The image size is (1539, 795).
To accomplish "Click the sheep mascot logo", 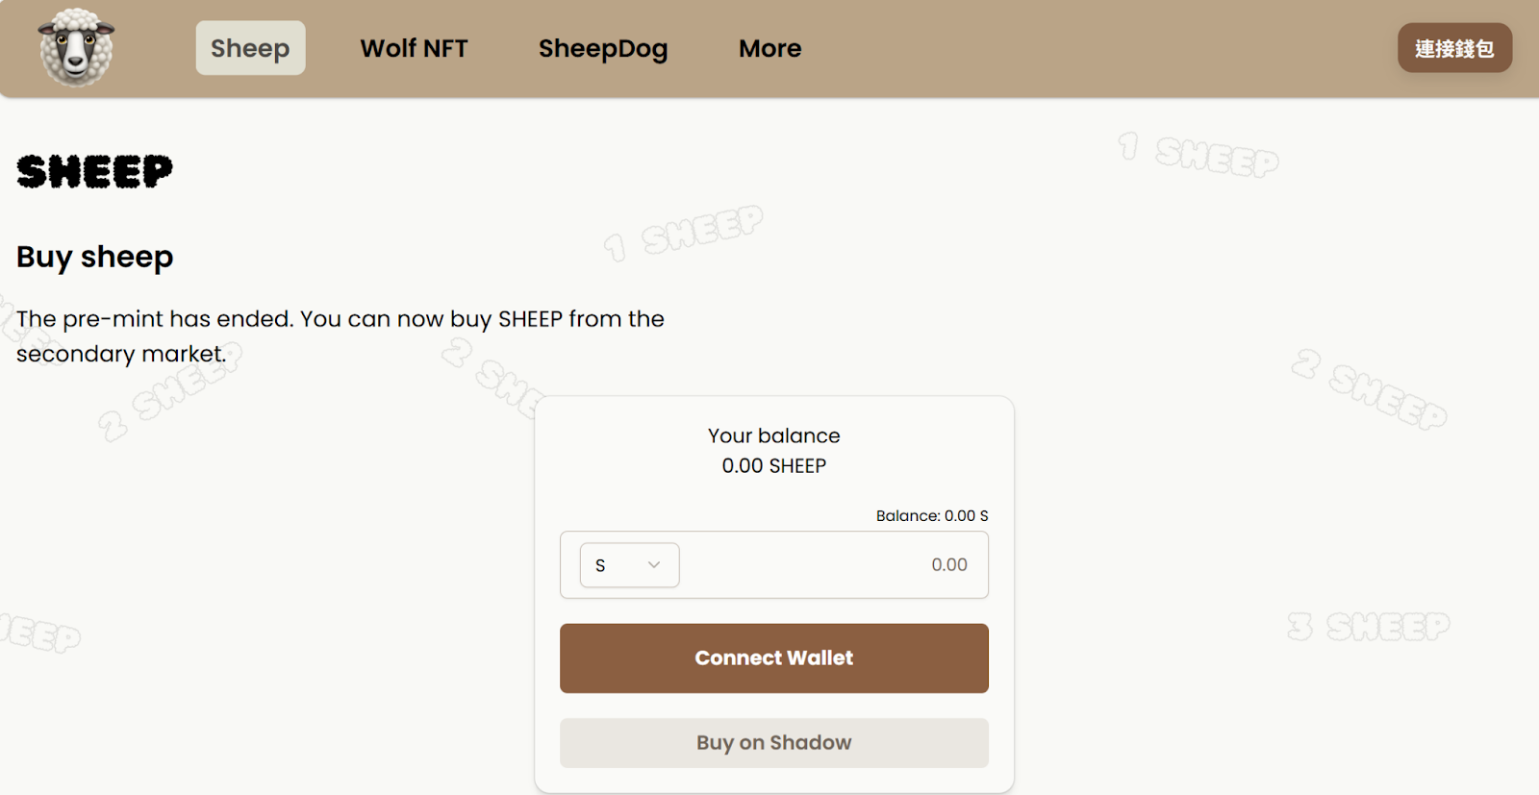I will pos(76,47).
